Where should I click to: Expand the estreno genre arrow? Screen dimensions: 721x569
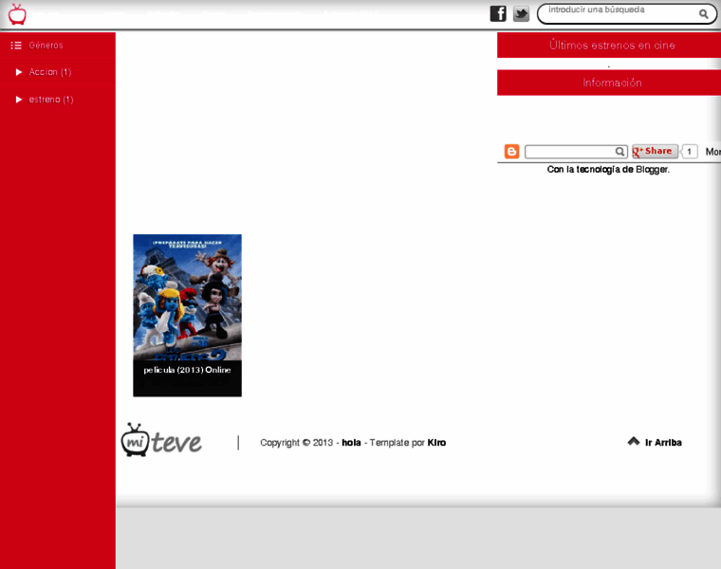(19, 100)
